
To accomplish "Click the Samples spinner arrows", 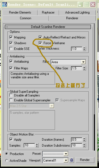I will 37,145.
